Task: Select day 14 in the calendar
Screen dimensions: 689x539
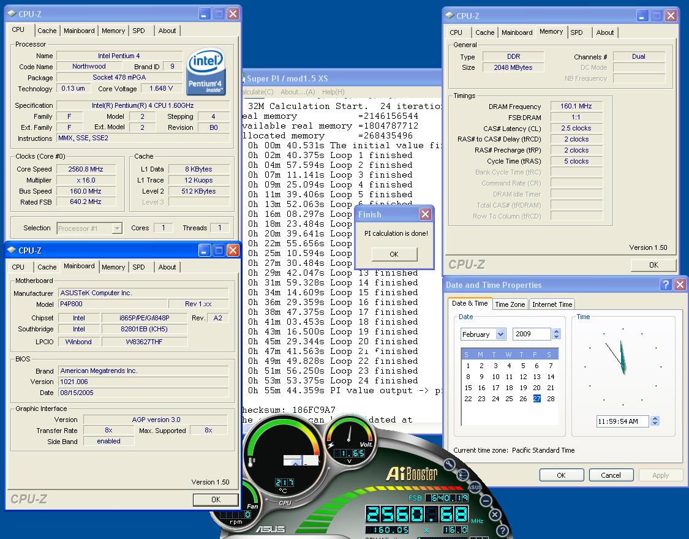Action: [551, 377]
